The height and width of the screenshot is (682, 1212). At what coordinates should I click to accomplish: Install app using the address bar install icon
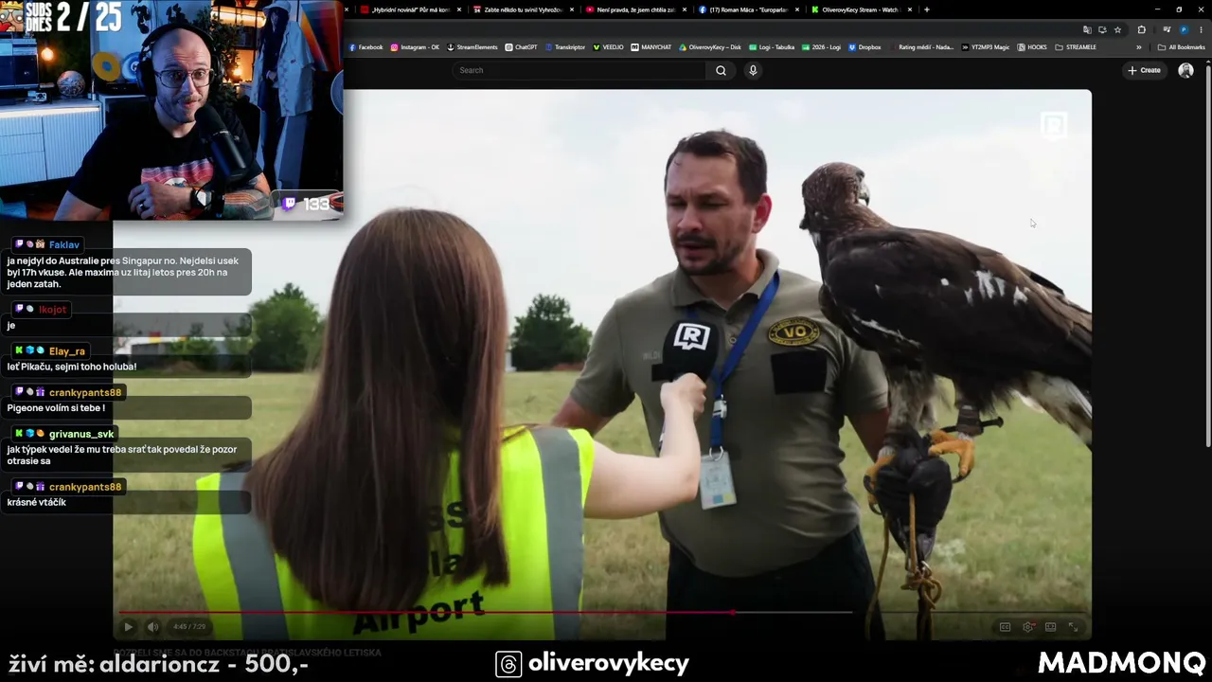point(1102,29)
